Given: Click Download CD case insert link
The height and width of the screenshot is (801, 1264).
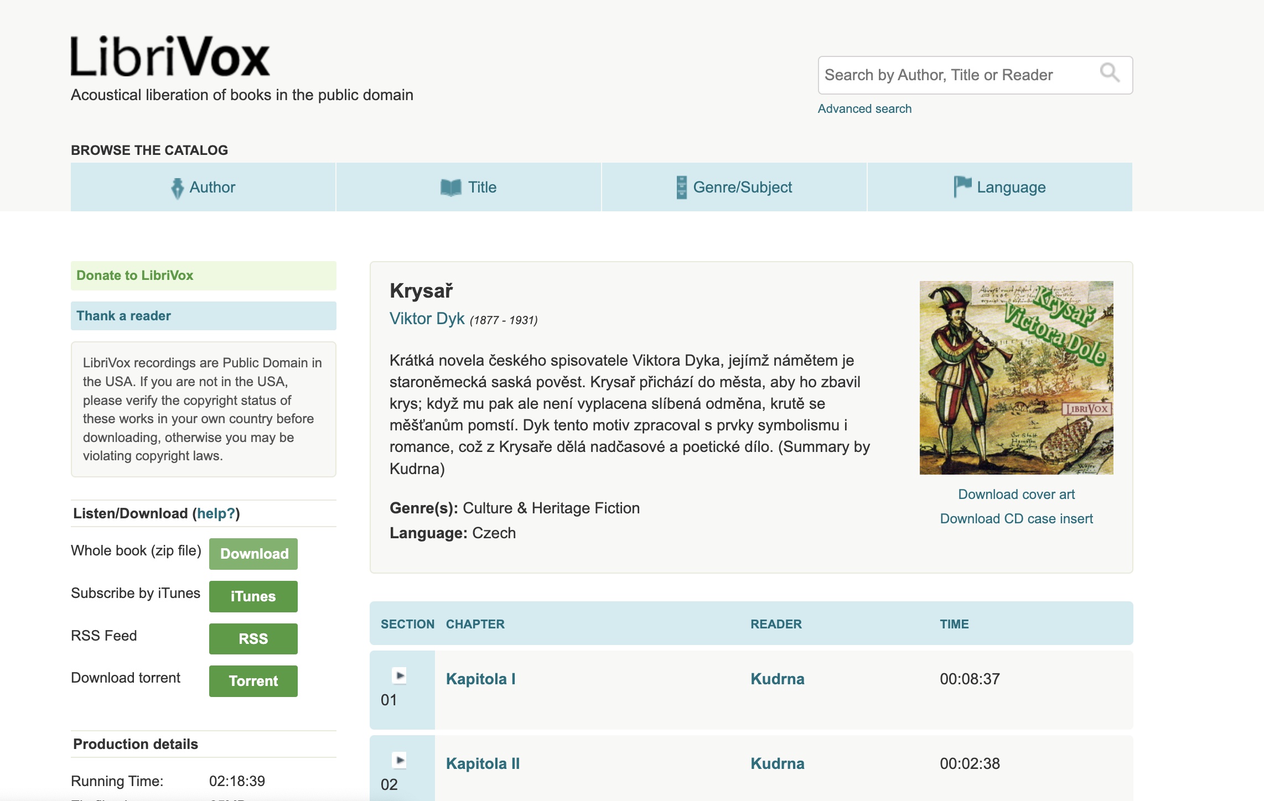Looking at the screenshot, I should [x=1016, y=519].
